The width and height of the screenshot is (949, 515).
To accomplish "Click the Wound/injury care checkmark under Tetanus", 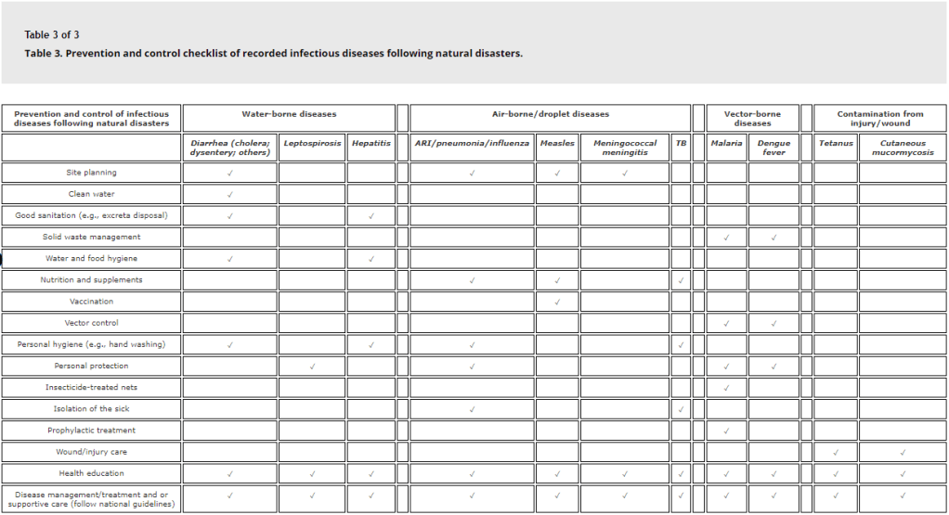I will [836, 453].
